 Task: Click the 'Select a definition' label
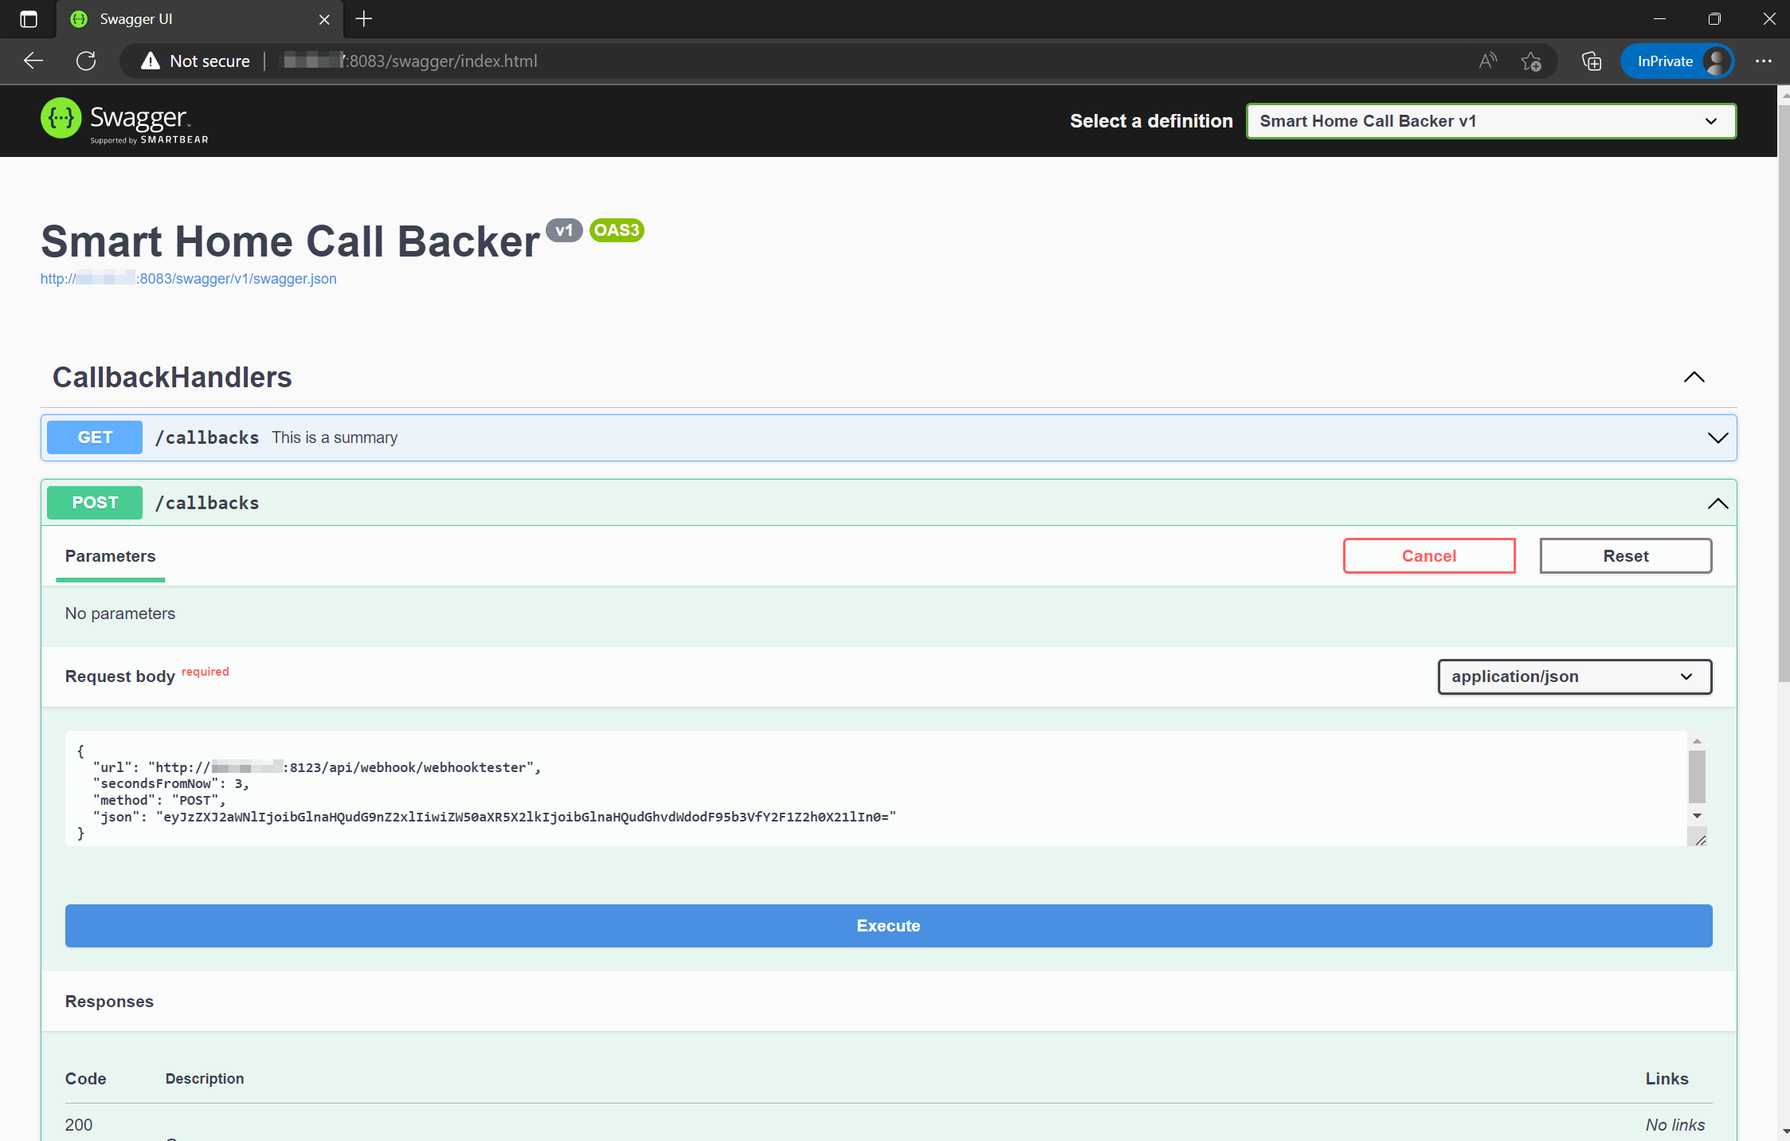click(1151, 121)
